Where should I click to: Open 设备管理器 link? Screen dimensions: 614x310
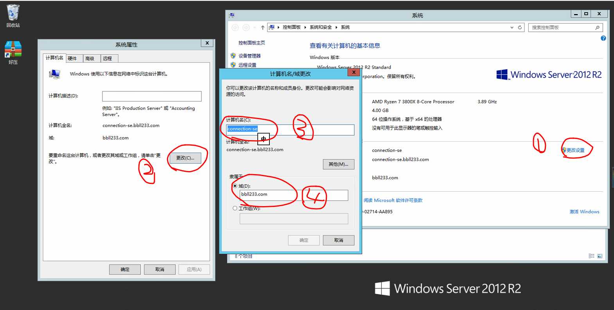pos(250,56)
